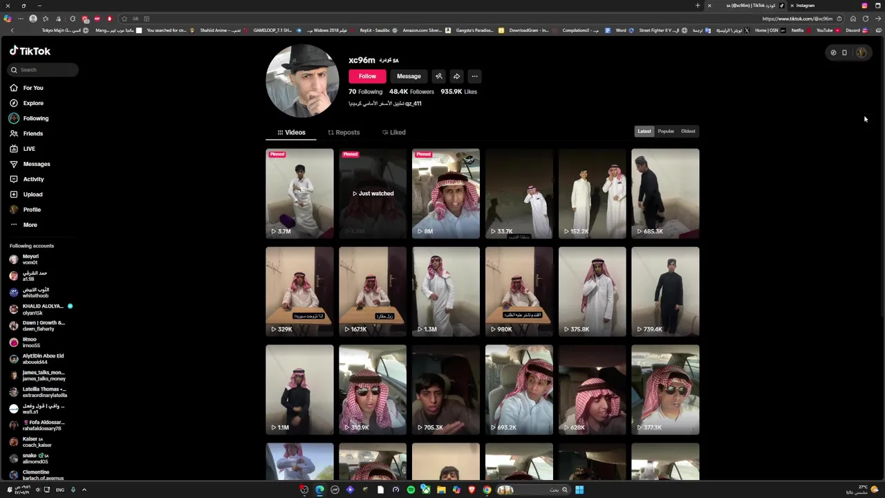Open the Xbox app from the taskbar

coord(426,490)
